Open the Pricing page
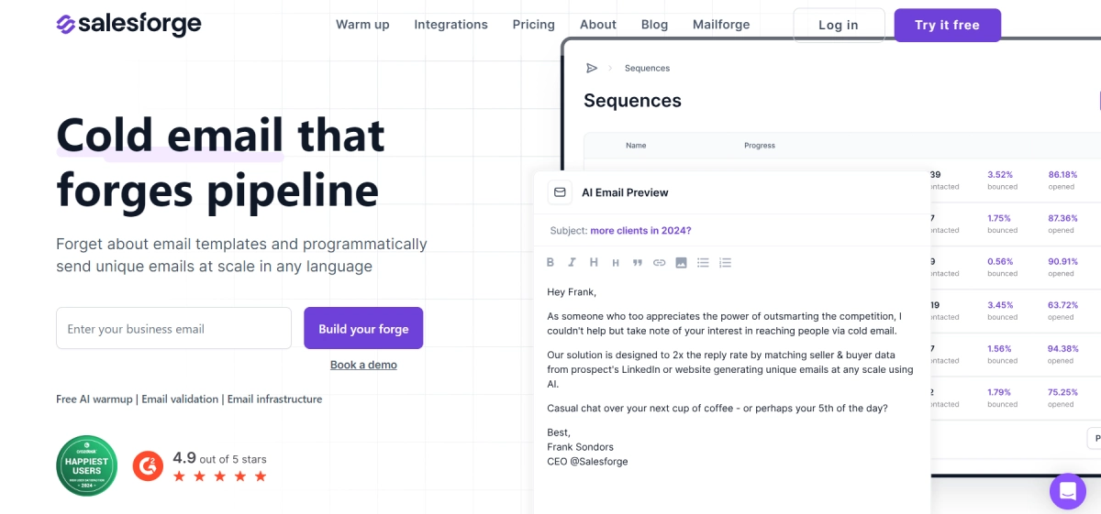 (x=534, y=25)
